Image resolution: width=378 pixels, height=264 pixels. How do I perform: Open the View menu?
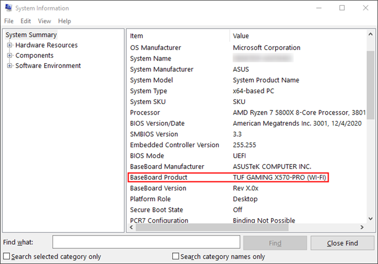pyautogui.click(x=44, y=21)
